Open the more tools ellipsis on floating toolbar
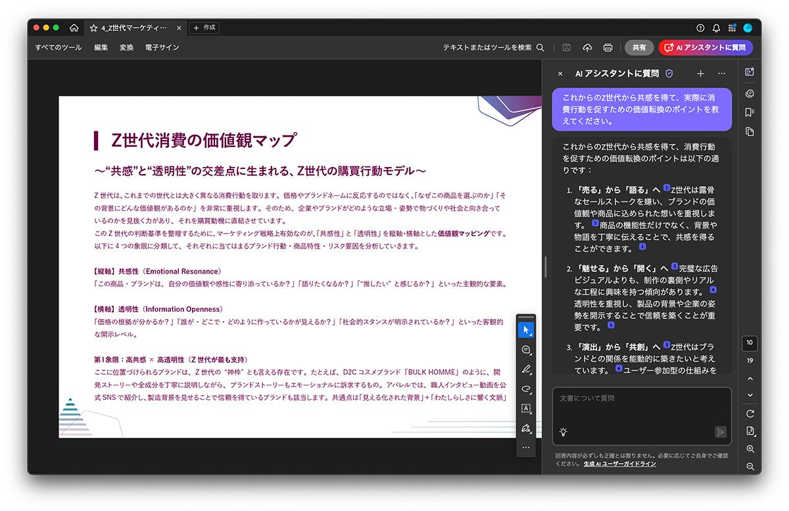This screenshot has height=511, width=789. tap(526, 447)
